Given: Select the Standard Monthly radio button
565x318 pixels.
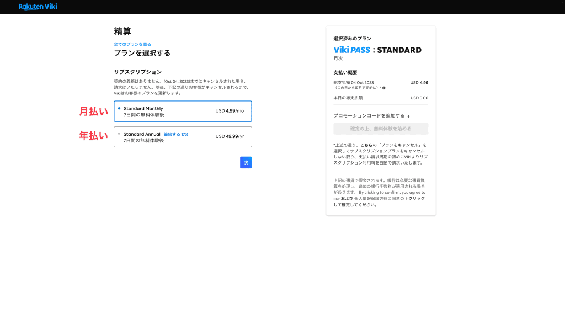Looking at the screenshot, I should click(x=119, y=109).
